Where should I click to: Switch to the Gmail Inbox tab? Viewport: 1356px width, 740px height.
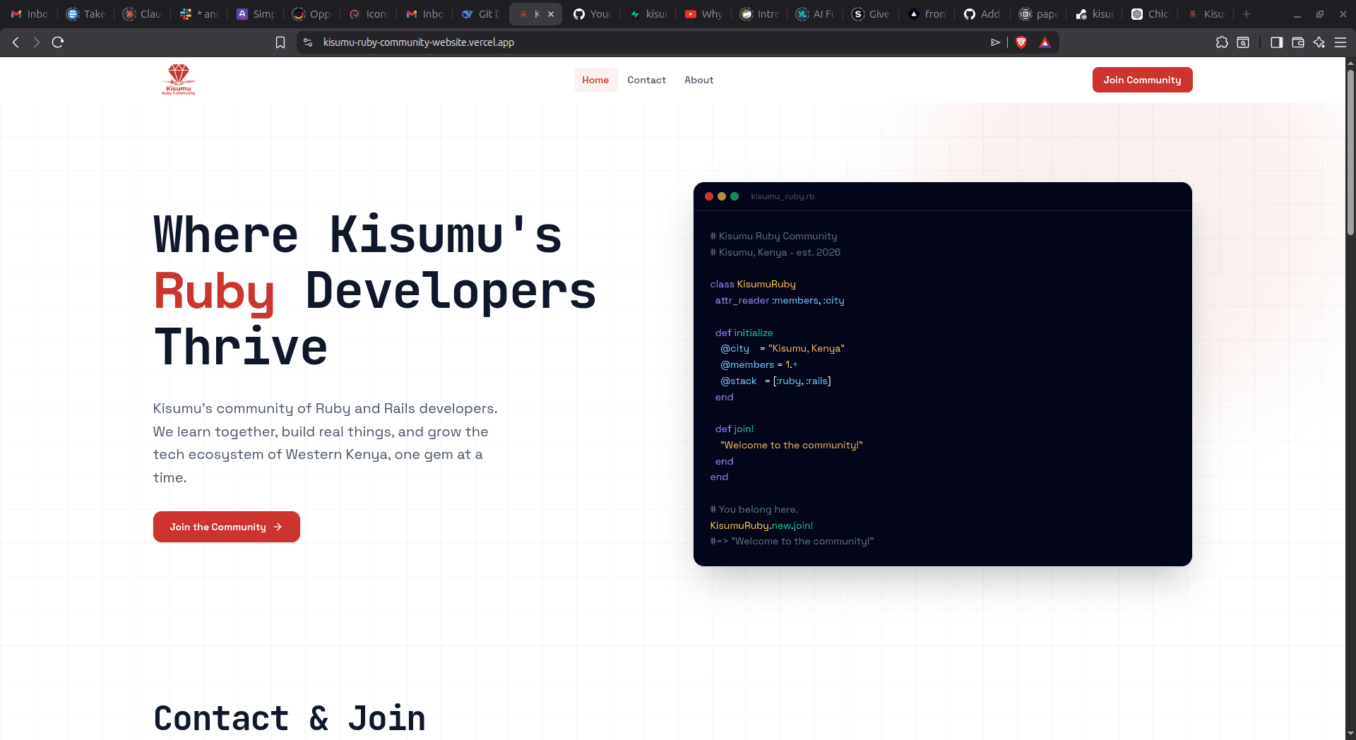tap(28, 14)
